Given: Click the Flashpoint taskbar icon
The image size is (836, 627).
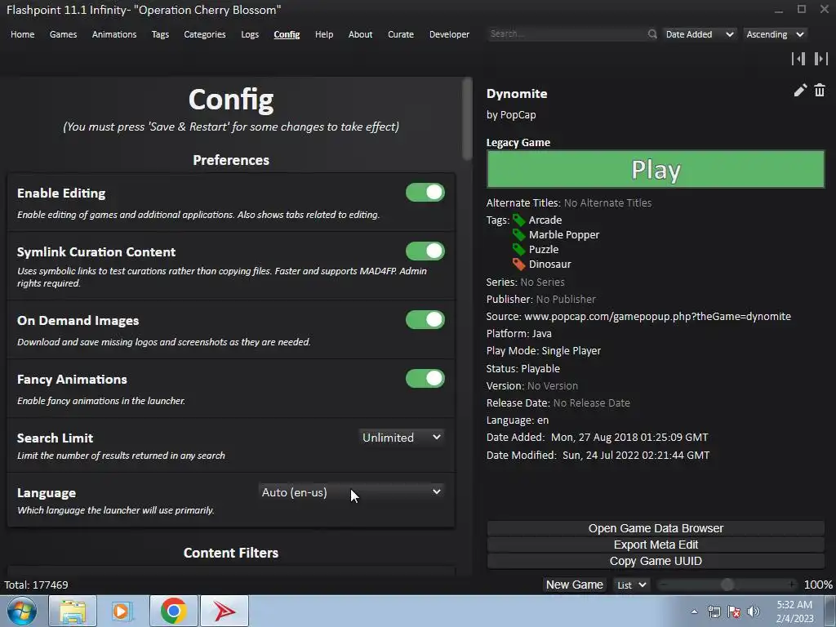Looking at the screenshot, I should (x=224, y=611).
